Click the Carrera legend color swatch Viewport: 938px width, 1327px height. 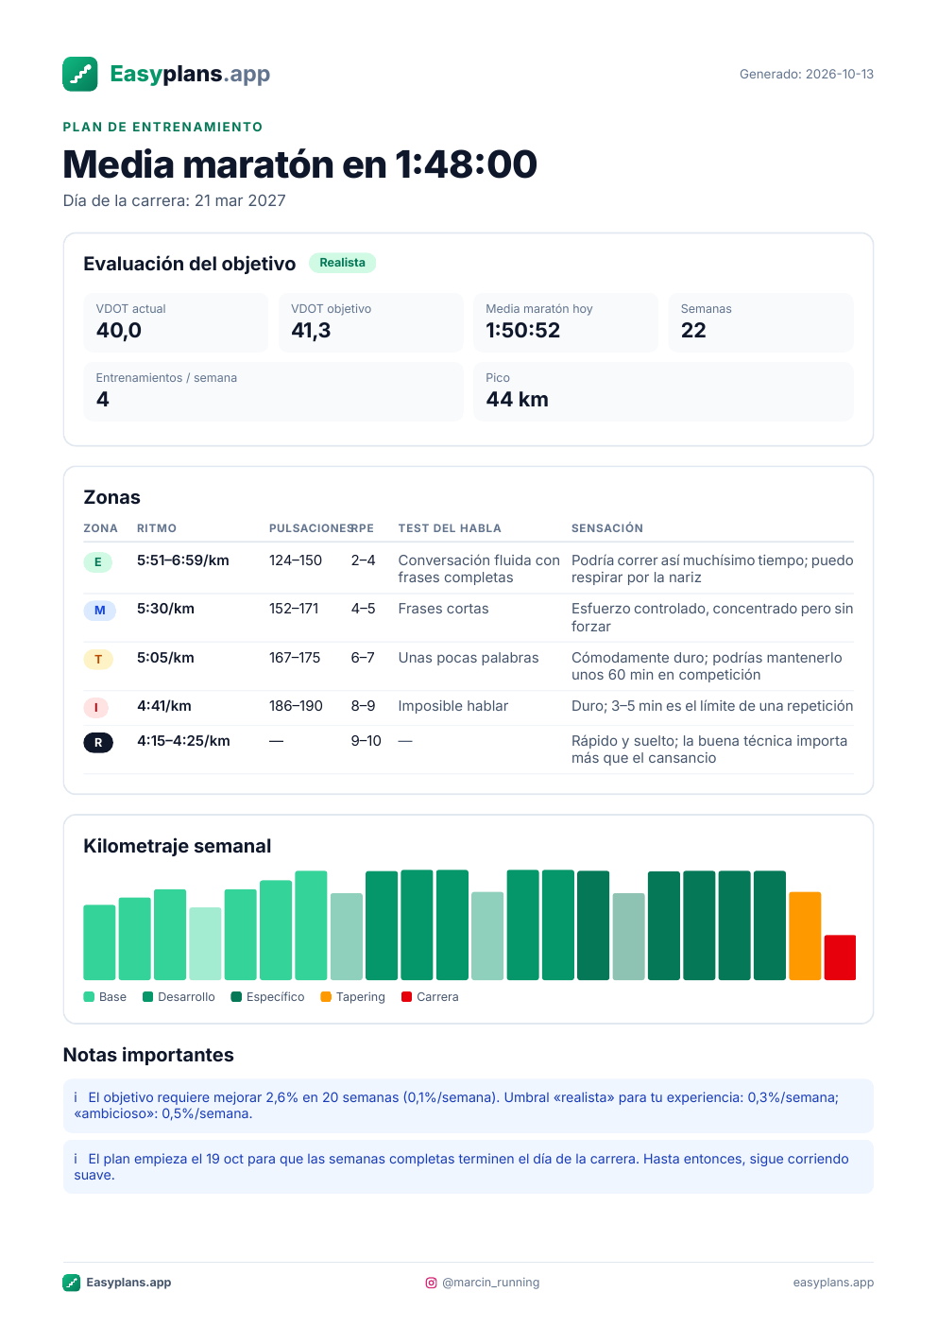(406, 996)
